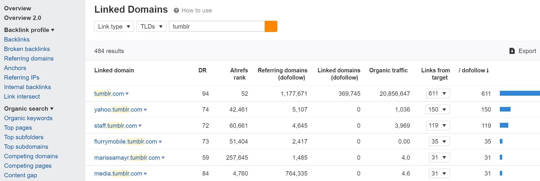Viewport: 540px width, 181px height.
Task: Open the Link type dropdown
Action: tap(114, 27)
